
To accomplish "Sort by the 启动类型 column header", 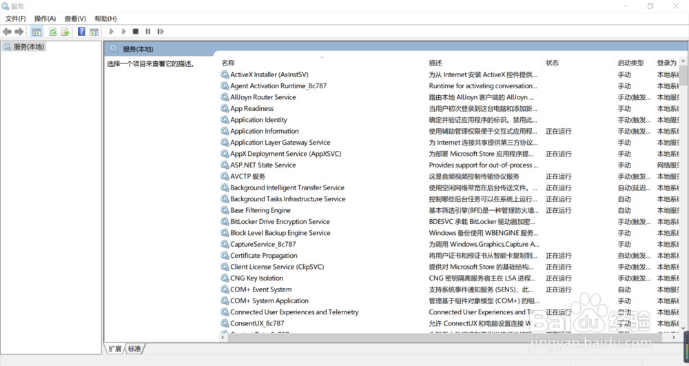I will (x=630, y=63).
